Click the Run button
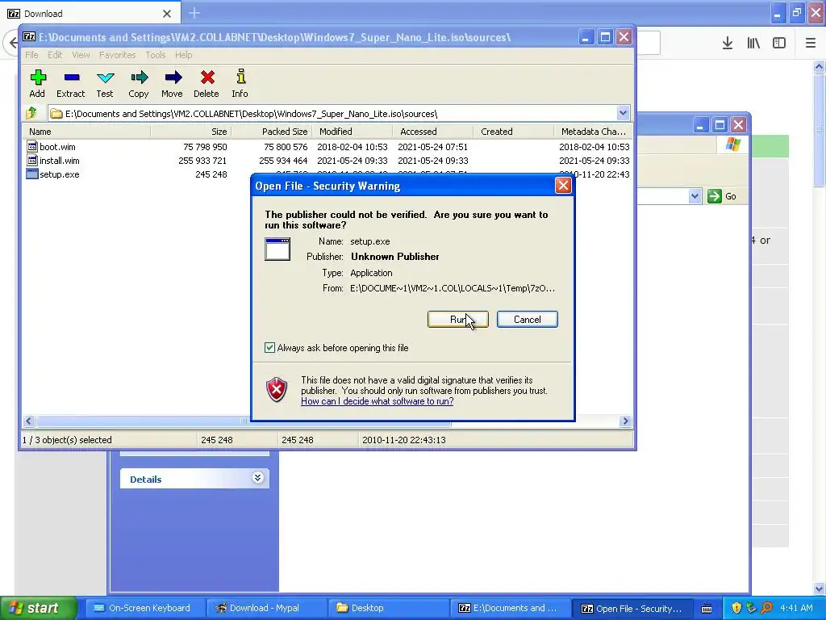Viewport: 826px width, 620px height. [x=458, y=319]
